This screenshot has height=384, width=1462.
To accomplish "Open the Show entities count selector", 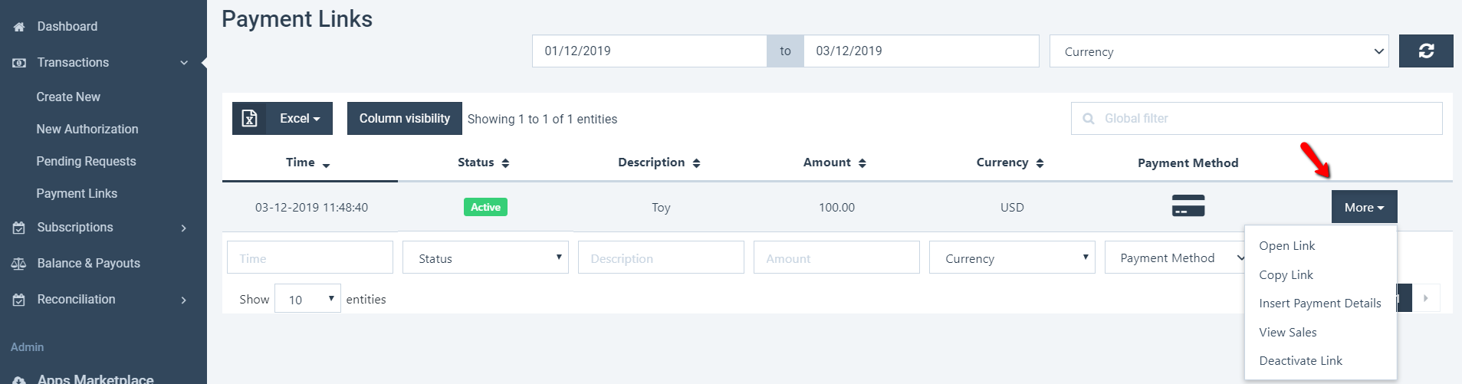I will [307, 299].
